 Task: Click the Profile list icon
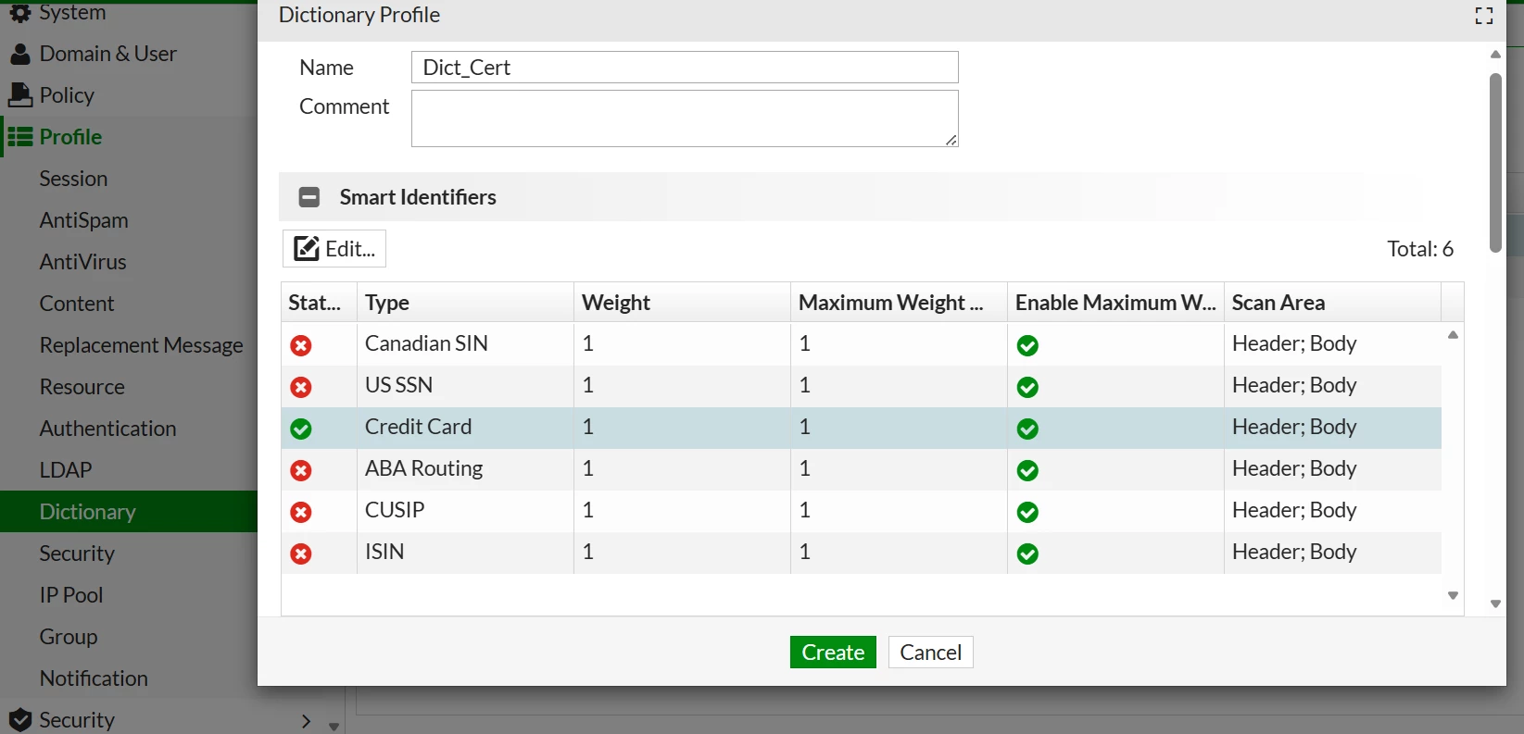[19, 137]
